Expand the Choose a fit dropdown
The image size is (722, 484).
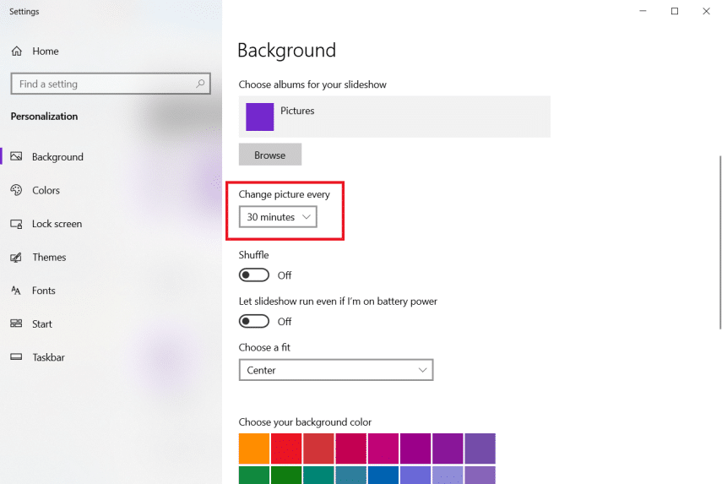click(x=335, y=370)
